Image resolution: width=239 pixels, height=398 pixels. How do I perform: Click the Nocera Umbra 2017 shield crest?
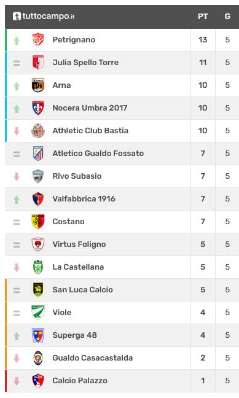pos(38,108)
